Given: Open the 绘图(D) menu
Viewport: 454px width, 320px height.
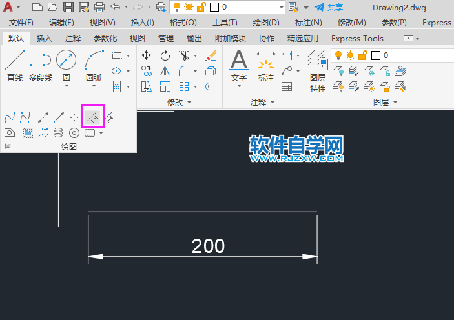Looking at the screenshot, I should [266, 23].
